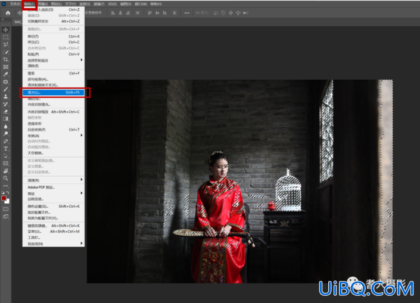
Task: Select the Frame tool
Action: click(x=5, y=67)
